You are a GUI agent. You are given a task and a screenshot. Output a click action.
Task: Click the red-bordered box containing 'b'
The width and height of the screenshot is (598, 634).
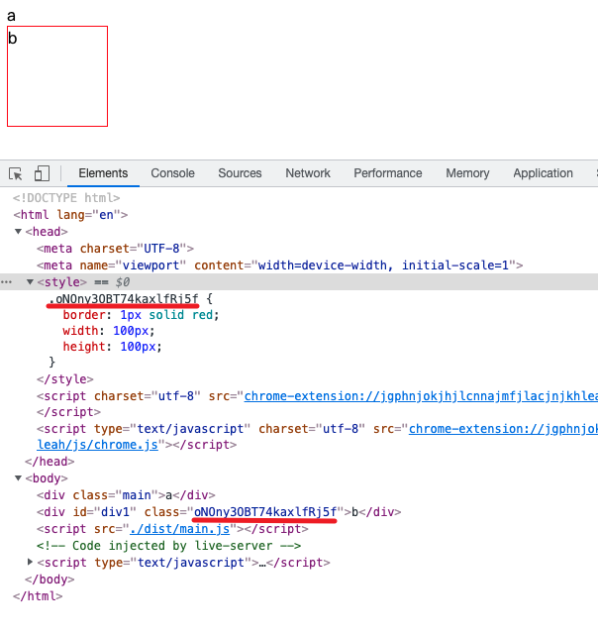point(57,76)
